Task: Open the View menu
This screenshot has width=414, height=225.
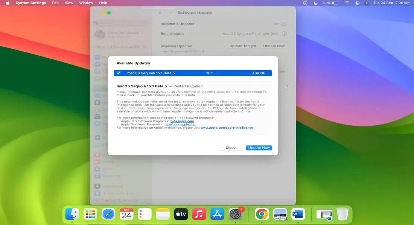Action: [x=69, y=3]
